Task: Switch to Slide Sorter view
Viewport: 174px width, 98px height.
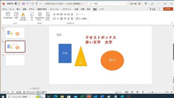Action: tap(132, 92)
